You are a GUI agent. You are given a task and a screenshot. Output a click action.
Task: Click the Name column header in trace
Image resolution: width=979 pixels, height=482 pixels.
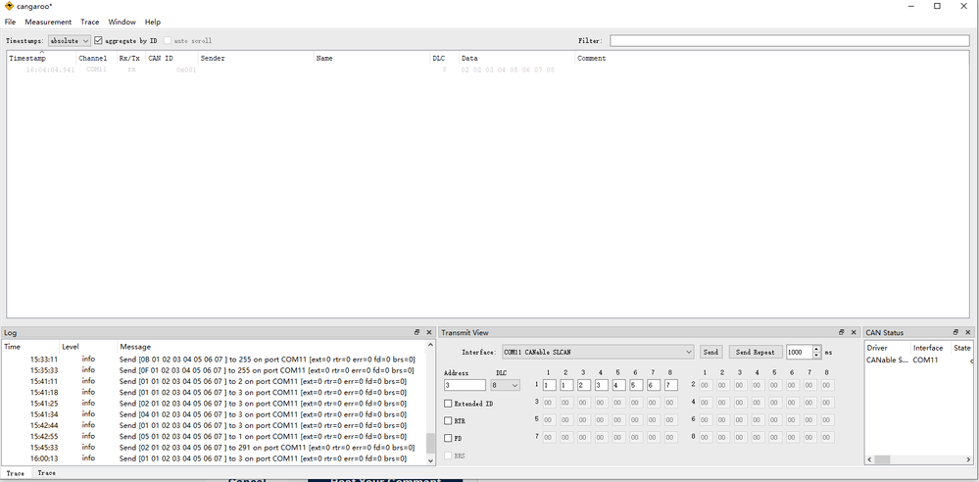point(371,58)
